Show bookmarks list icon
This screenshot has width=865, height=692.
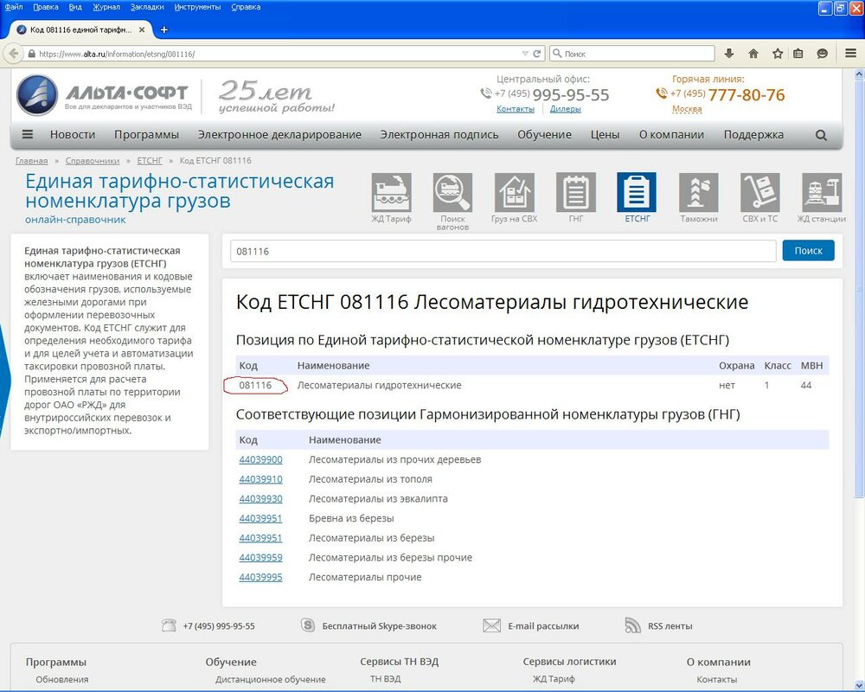(798, 54)
